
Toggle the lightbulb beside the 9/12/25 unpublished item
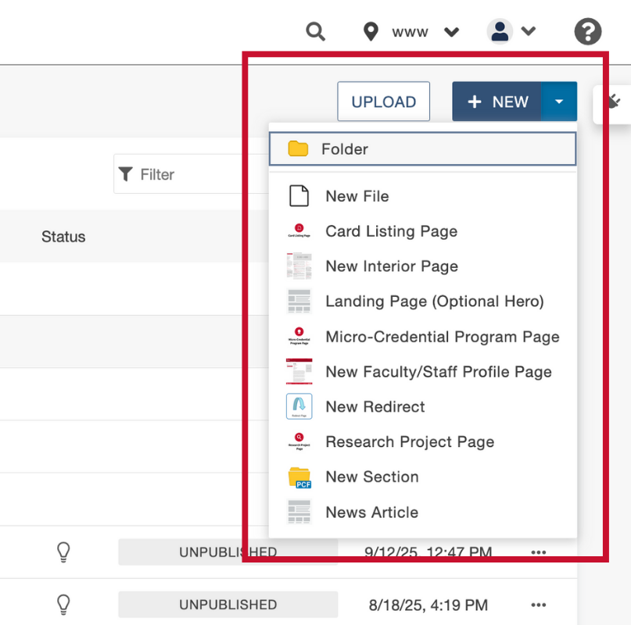63,552
